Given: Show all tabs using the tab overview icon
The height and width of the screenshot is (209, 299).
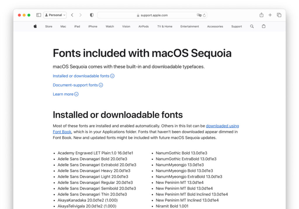Looking at the screenshot, I should 279,15.
